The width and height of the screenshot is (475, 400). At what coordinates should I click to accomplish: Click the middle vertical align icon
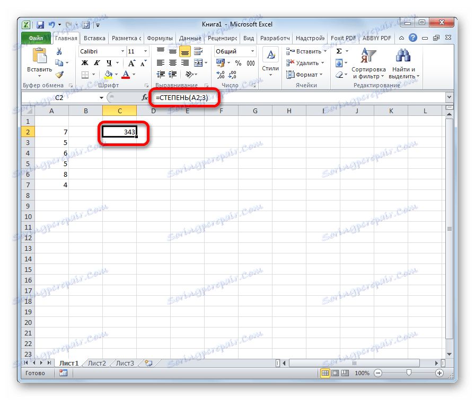click(173, 51)
